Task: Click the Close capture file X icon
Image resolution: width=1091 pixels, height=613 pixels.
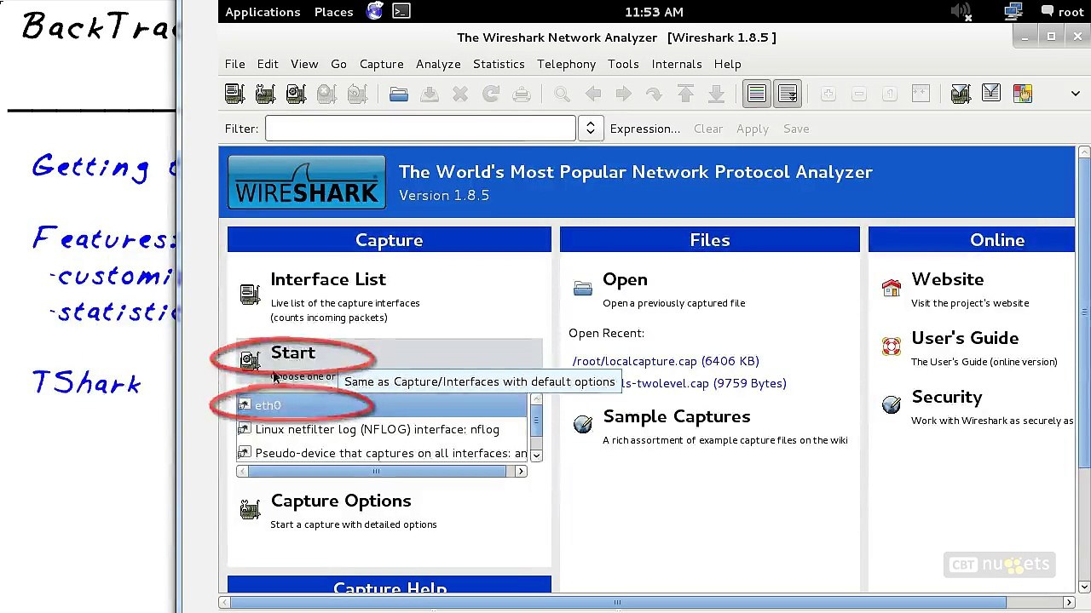Action: [x=460, y=94]
